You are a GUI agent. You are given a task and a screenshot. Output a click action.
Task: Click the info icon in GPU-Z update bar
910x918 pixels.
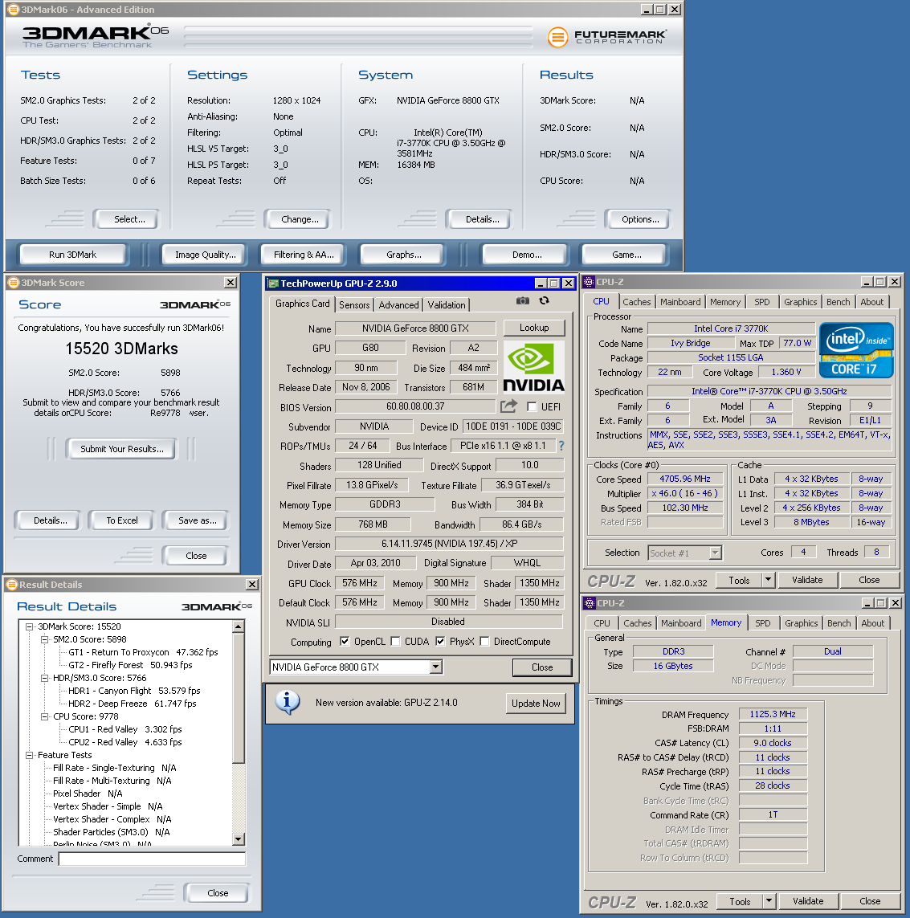(287, 703)
